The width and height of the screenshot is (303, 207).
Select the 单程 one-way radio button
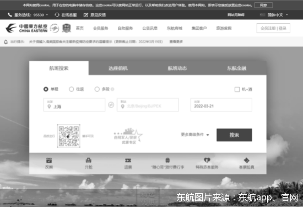coord(46,89)
